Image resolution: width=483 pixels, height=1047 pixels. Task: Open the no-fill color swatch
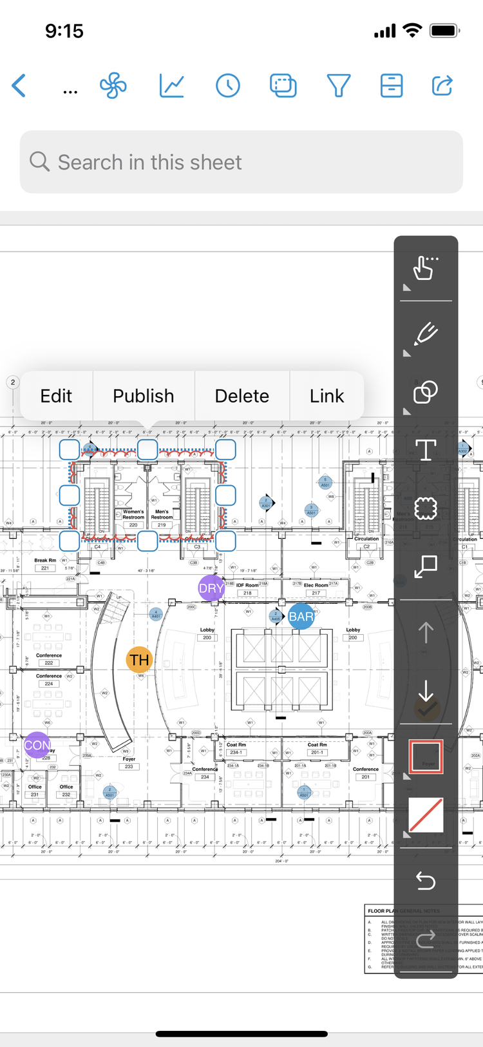click(426, 815)
